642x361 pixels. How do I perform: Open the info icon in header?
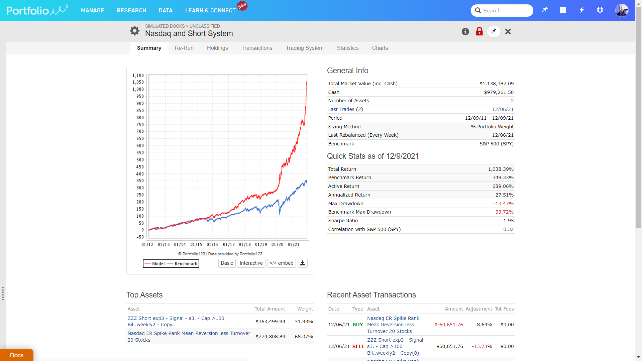465,31
